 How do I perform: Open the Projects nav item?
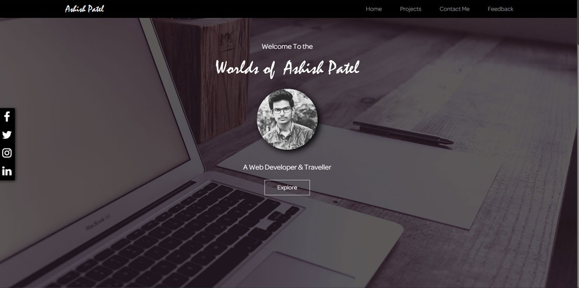tap(411, 9)
